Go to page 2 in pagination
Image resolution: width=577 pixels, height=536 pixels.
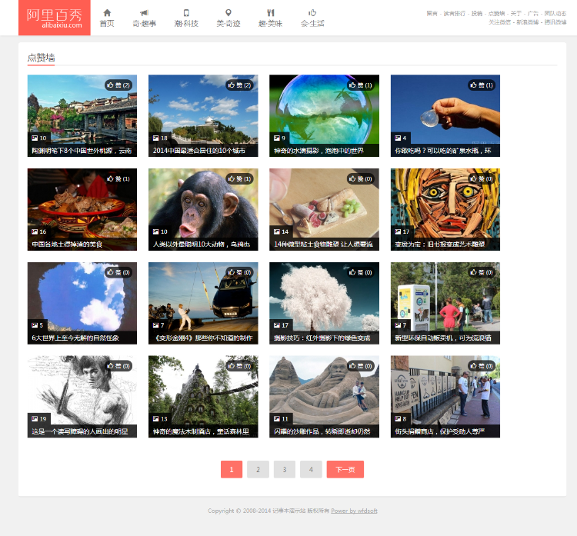coord(258,469)
